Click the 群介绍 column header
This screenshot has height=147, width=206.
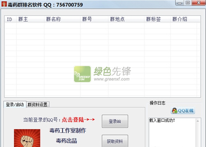pyautogui.click(x=184, y=19)
